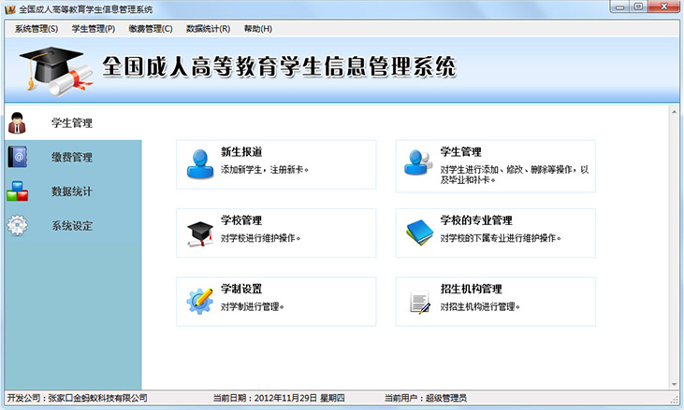Open the 帮助(H) menu
Image resolution: width=684 pixels, height=410 pixels.
pyautogui.click(x=258, y=29)
